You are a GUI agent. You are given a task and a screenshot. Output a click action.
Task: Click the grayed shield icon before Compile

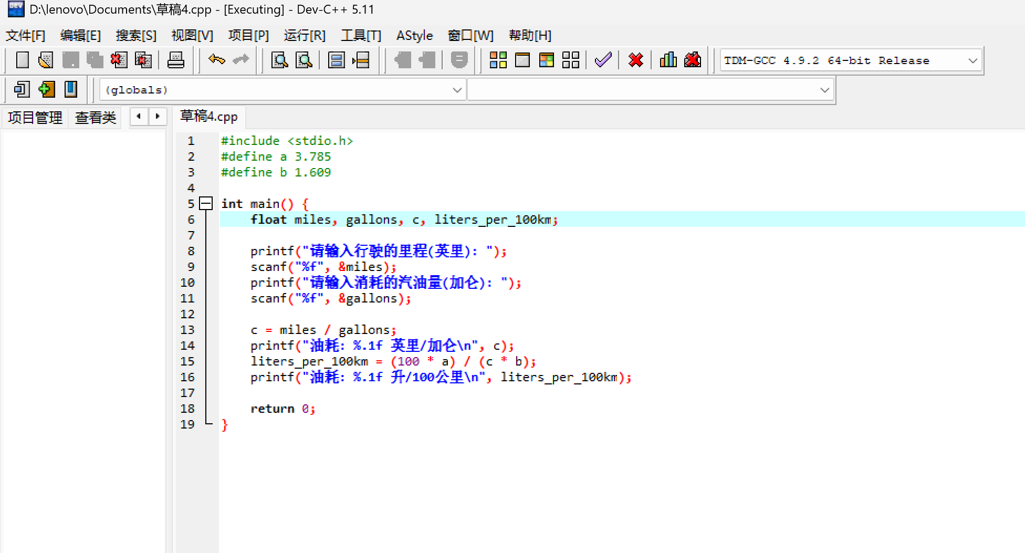pos(459,60)
